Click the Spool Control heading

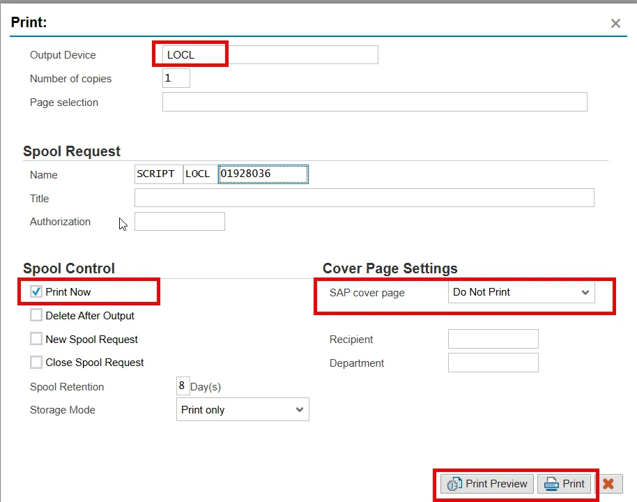point(69,268)
